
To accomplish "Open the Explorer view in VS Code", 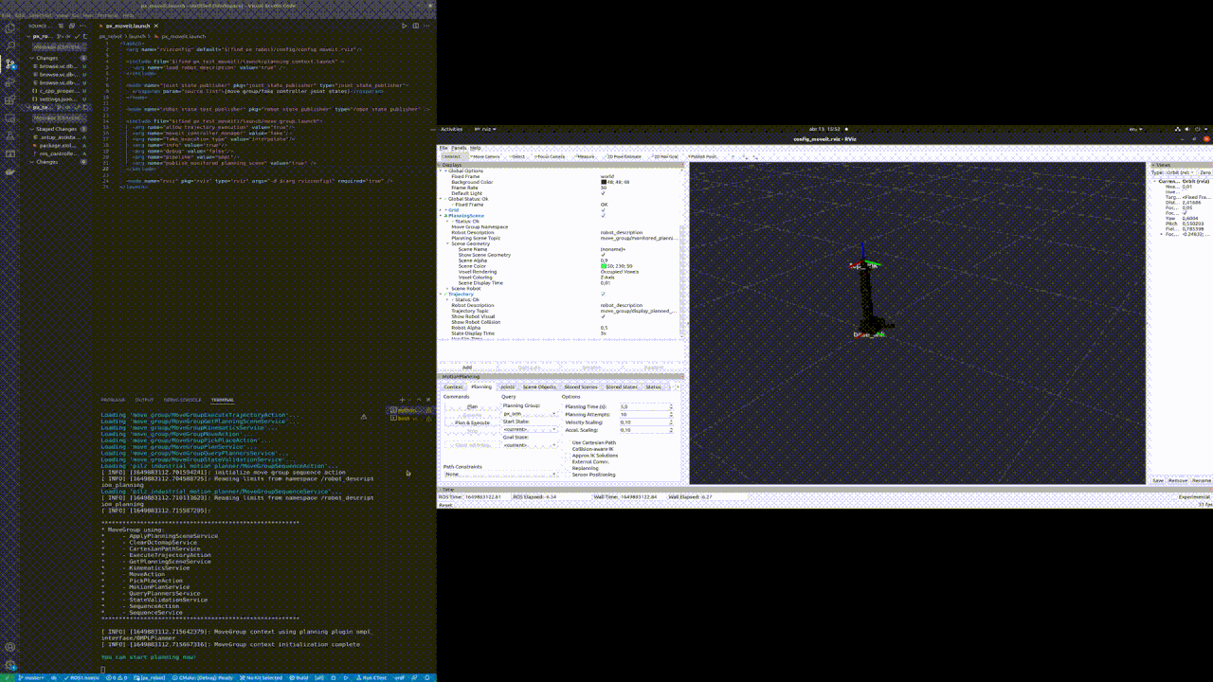I will click(10, 27).
